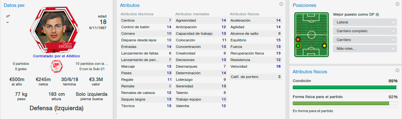Open the Atributos panel heading
Screen dimensions: 402x119
(130, 5)
